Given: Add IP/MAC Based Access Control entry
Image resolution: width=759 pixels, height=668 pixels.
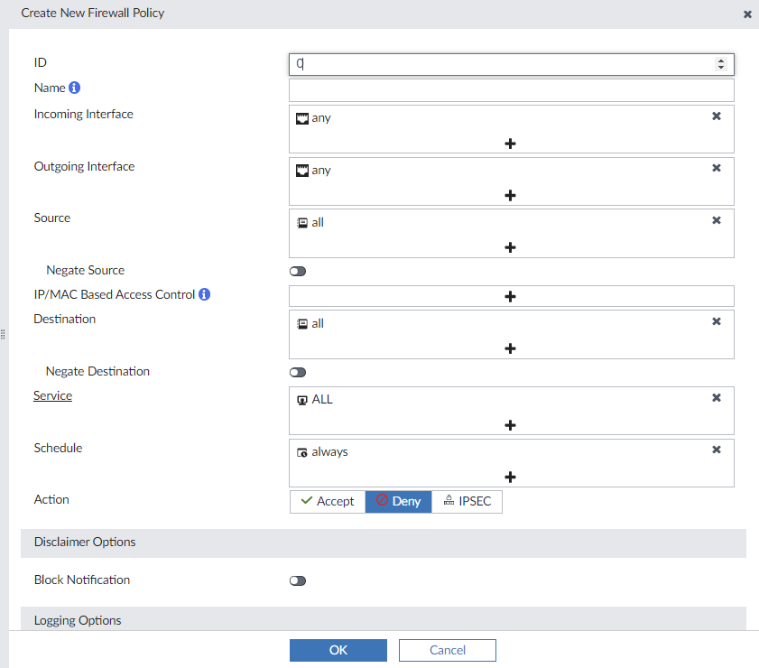Looking at the screenshot, I should pos(510,296).
